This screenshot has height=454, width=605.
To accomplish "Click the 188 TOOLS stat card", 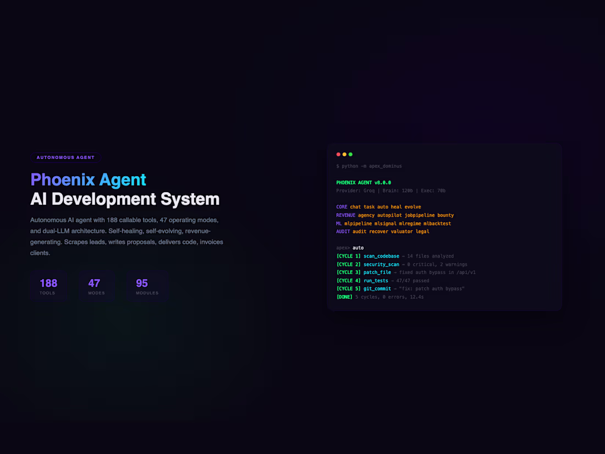I will [x=48, y=286].
